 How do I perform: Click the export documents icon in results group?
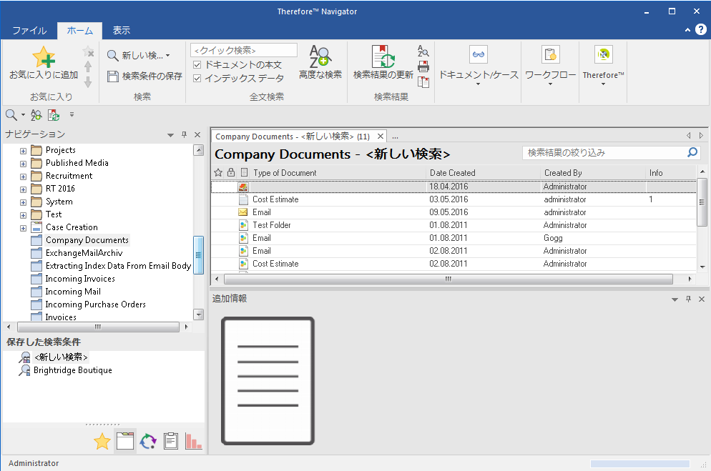[x=423, y=82]
